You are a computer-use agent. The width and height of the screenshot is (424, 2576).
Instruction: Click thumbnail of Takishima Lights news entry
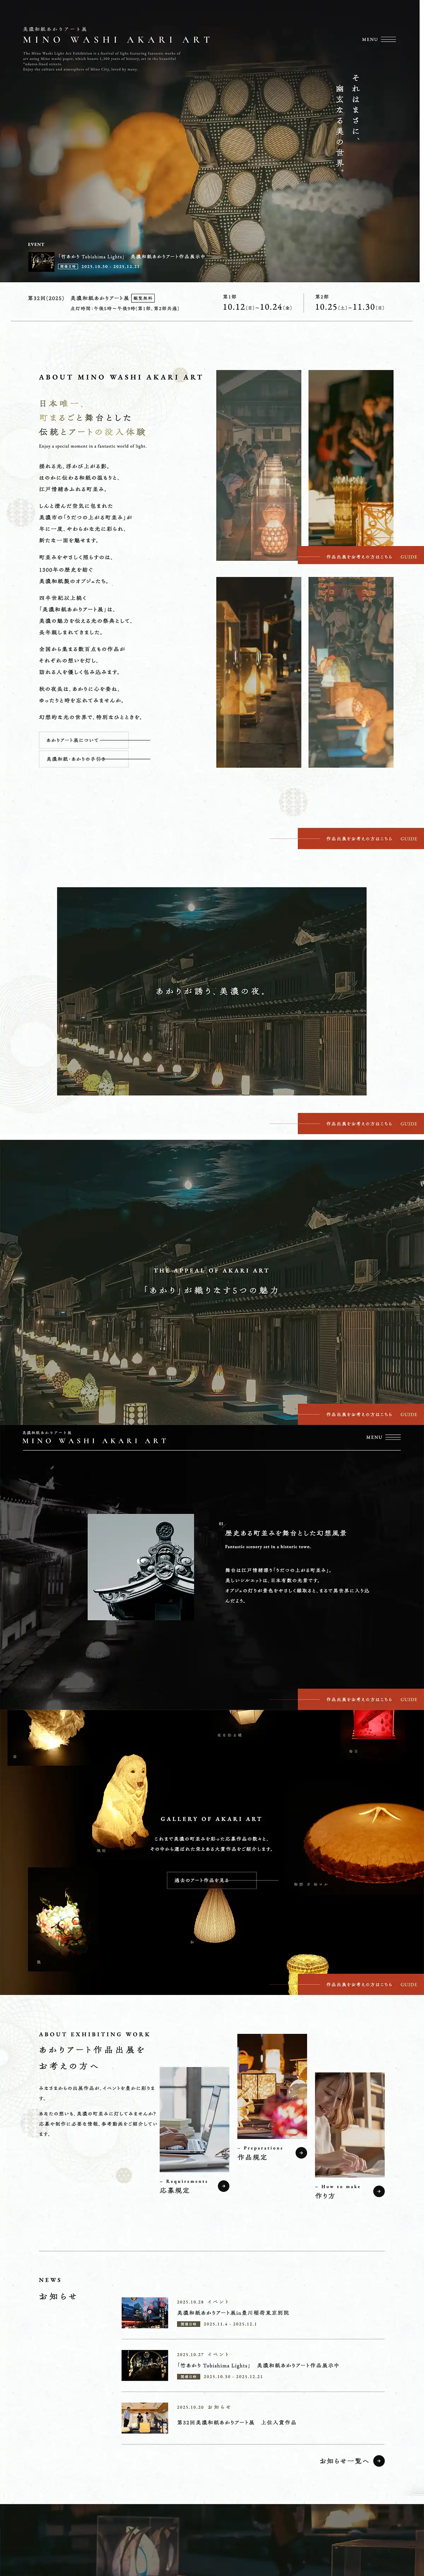145,2365
